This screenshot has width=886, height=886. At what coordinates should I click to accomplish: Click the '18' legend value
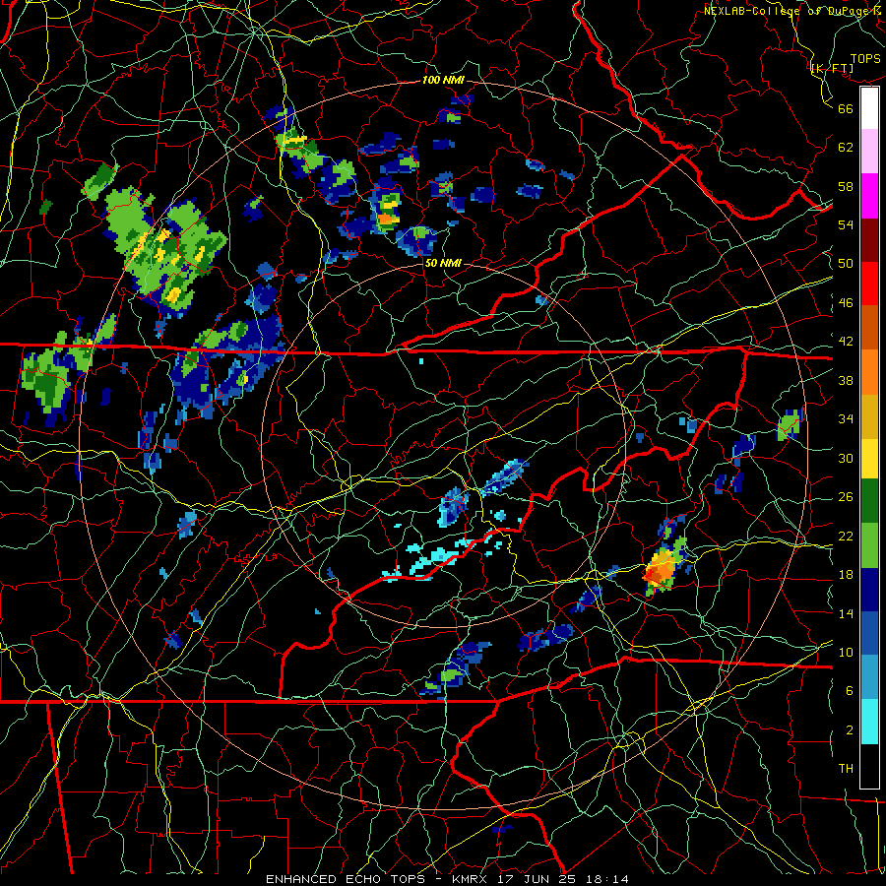(x=846, y=575)
